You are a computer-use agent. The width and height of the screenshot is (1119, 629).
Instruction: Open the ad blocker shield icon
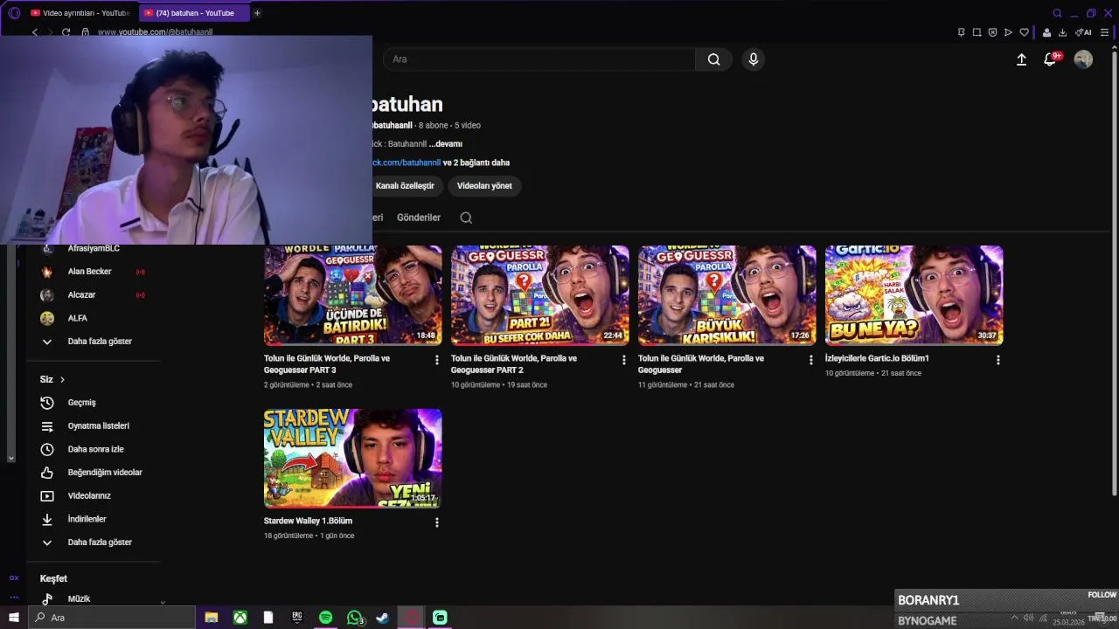[992, 32]
